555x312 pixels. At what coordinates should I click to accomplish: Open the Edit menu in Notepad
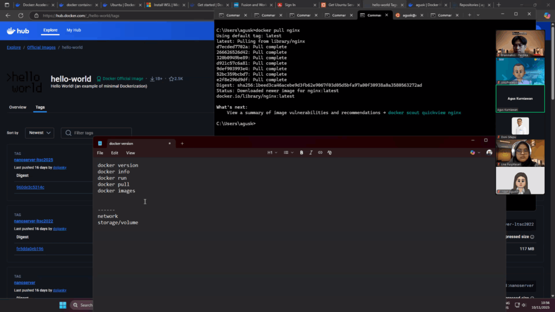[115, 153]
